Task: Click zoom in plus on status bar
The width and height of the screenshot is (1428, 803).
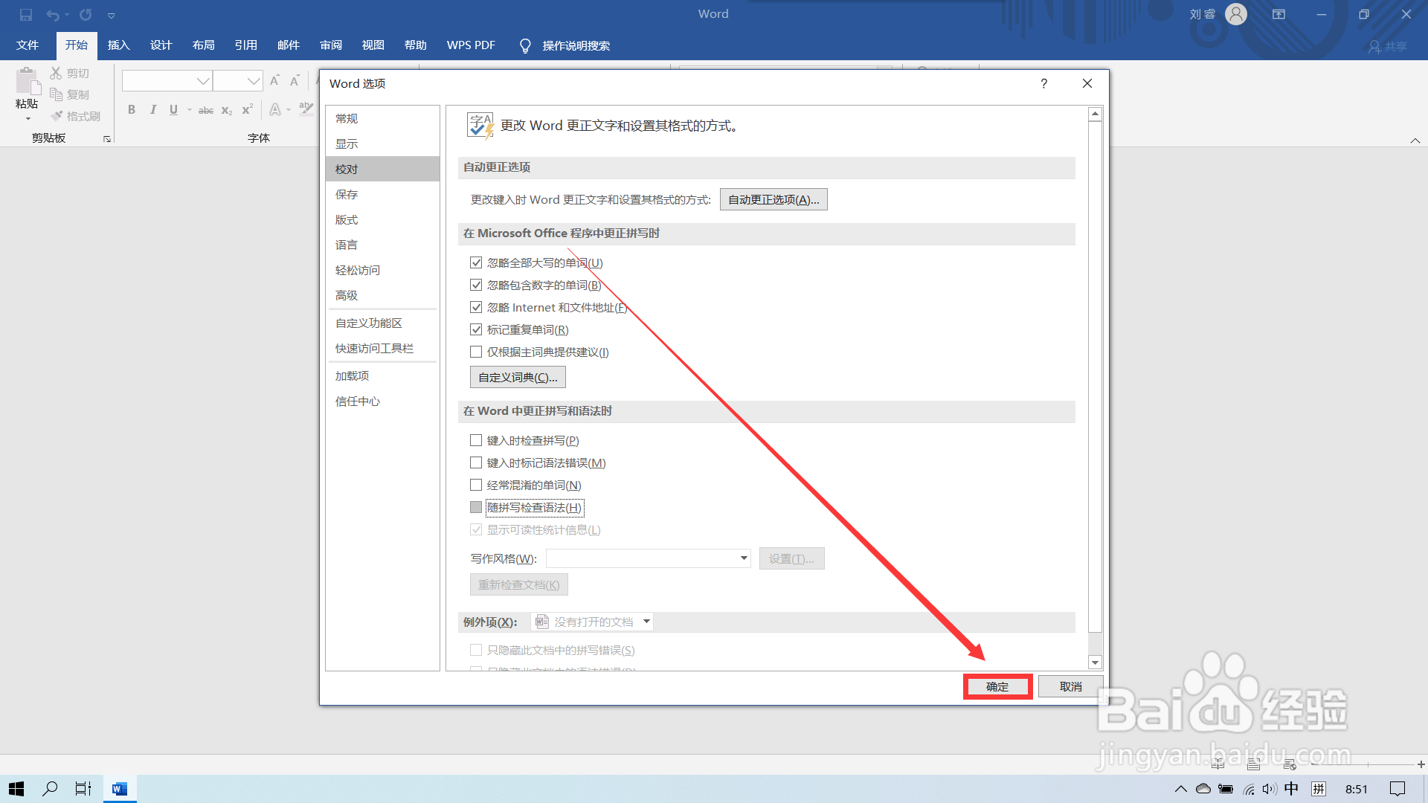Action: click(x=1421, y=764)
